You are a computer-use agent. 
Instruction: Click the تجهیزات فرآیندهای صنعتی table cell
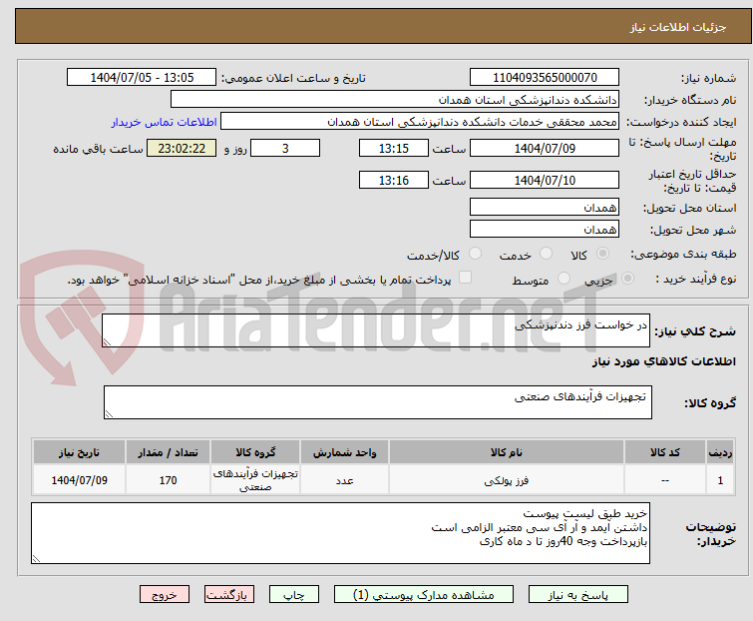click(x=255, y=479)
